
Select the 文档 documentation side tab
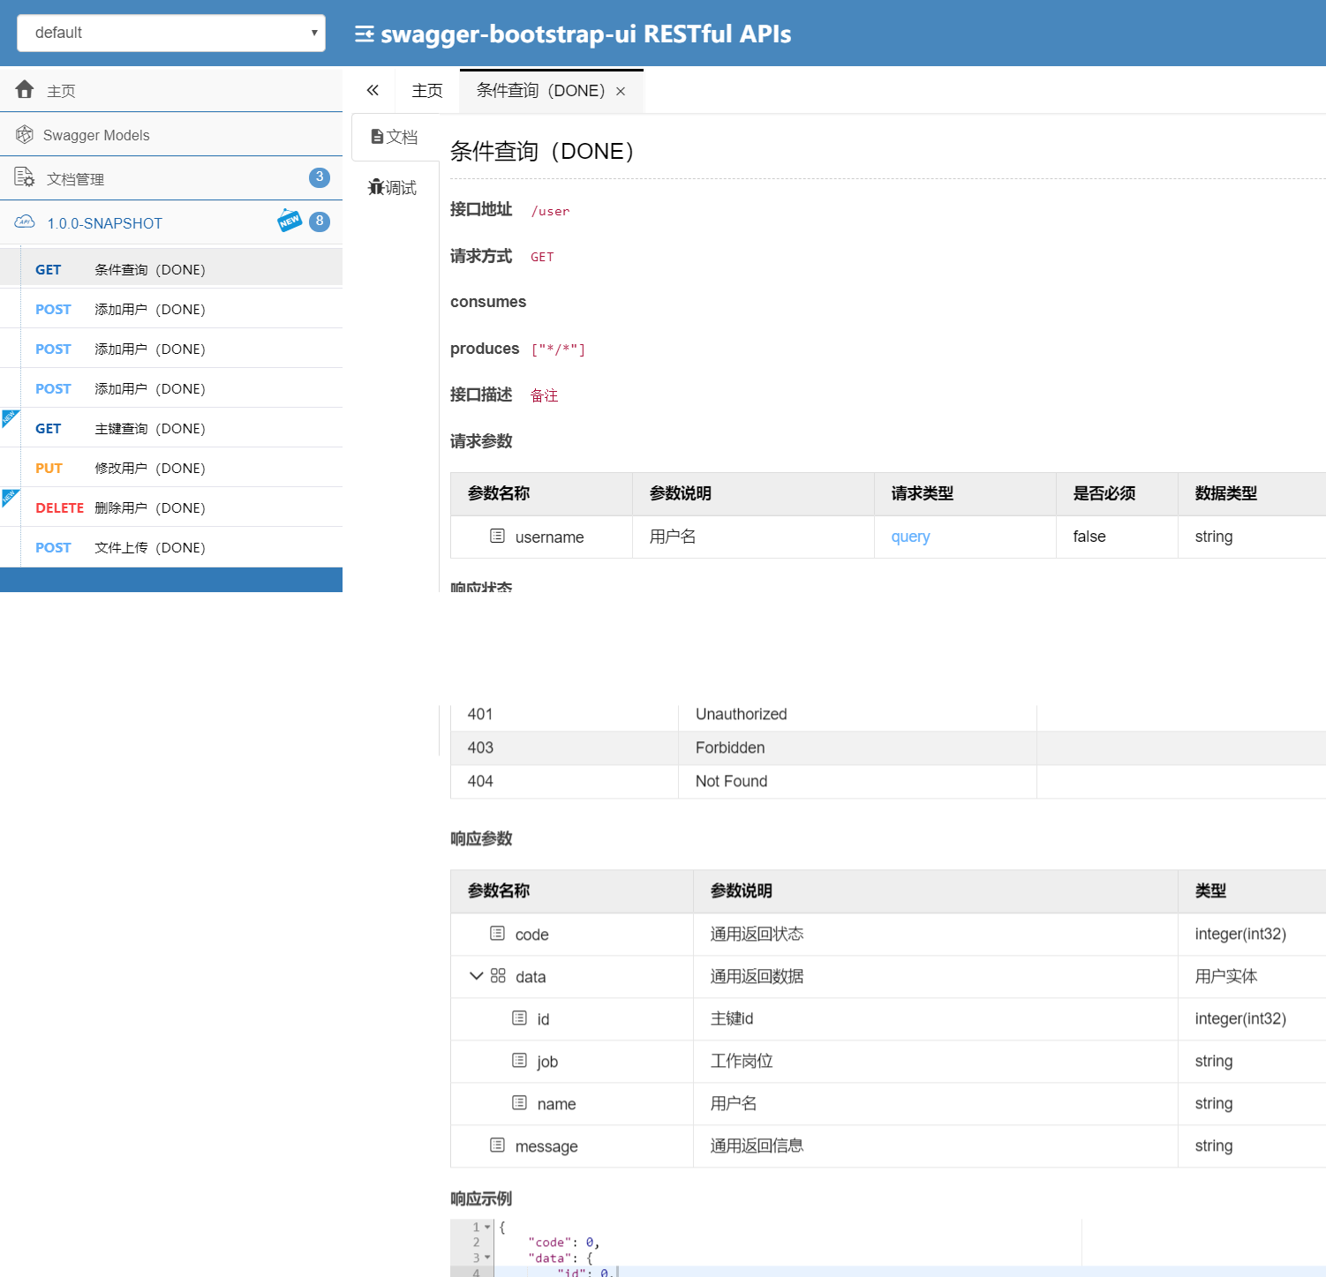point(395,137)
